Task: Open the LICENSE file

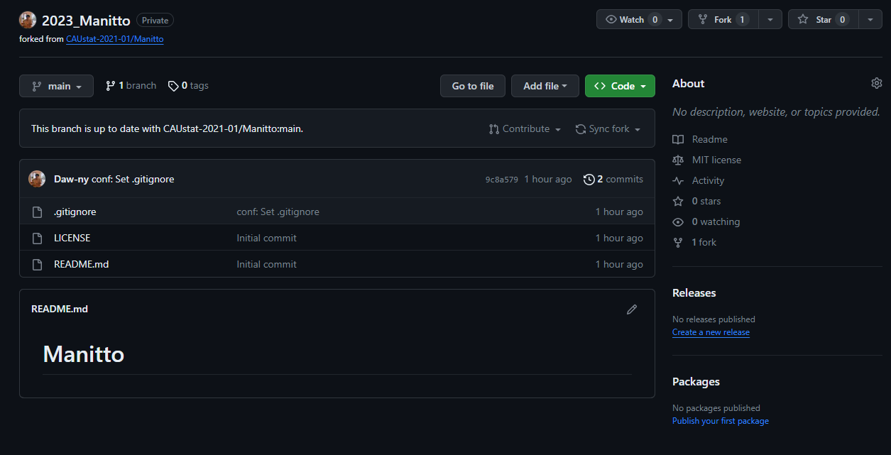Action: pos(72,238)
